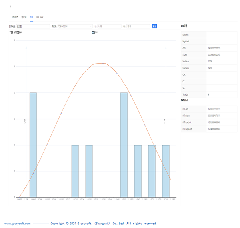This screenshot has height=228, width=240.
Task: Click the LL input field
Action: click(108, 26)
